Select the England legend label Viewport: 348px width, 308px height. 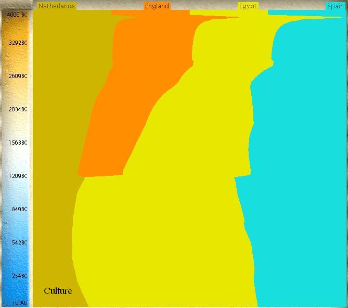tap(157, 6)
